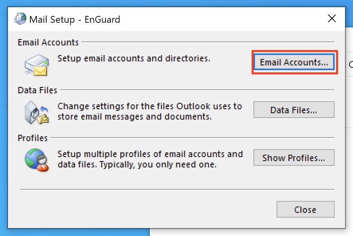Click the Mail Setup title bar icon
353x236 pixels.
coord(20,19)
